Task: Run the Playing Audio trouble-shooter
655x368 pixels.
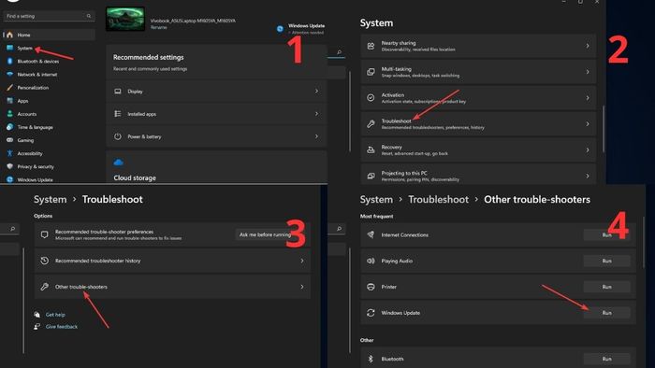Action: (x=607, y=261)
